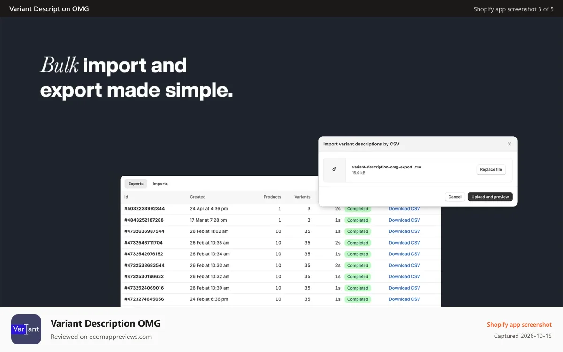The height and width of the screenshot is (352, 563).
Task: Click the Created column header
Action: pyautogui.click(x=198, y=197)
